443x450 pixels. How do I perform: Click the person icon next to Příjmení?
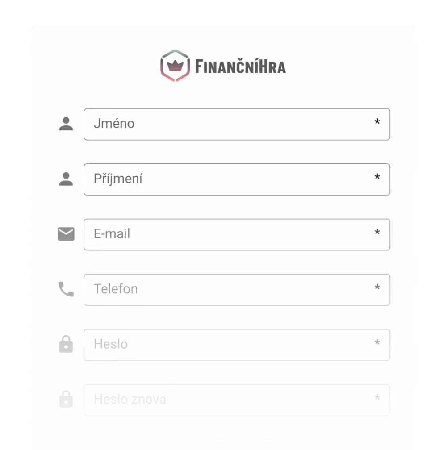pos(66,179)
